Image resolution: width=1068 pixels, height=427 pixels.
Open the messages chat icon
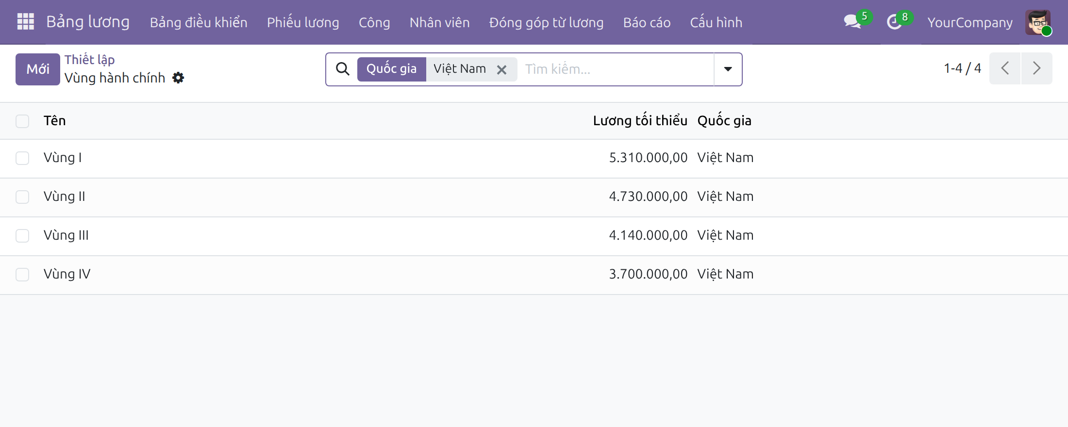(852, 22)
